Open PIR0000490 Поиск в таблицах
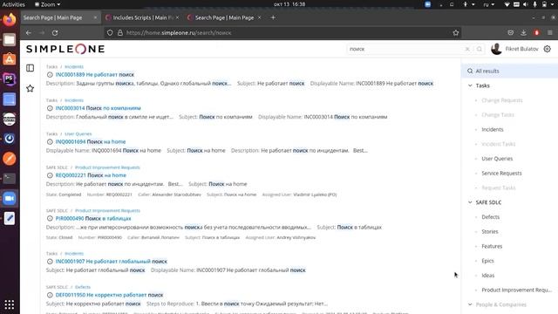 tap(93, 218)
